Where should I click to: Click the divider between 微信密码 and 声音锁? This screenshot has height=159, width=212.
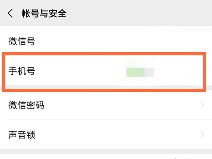[106, 120]
